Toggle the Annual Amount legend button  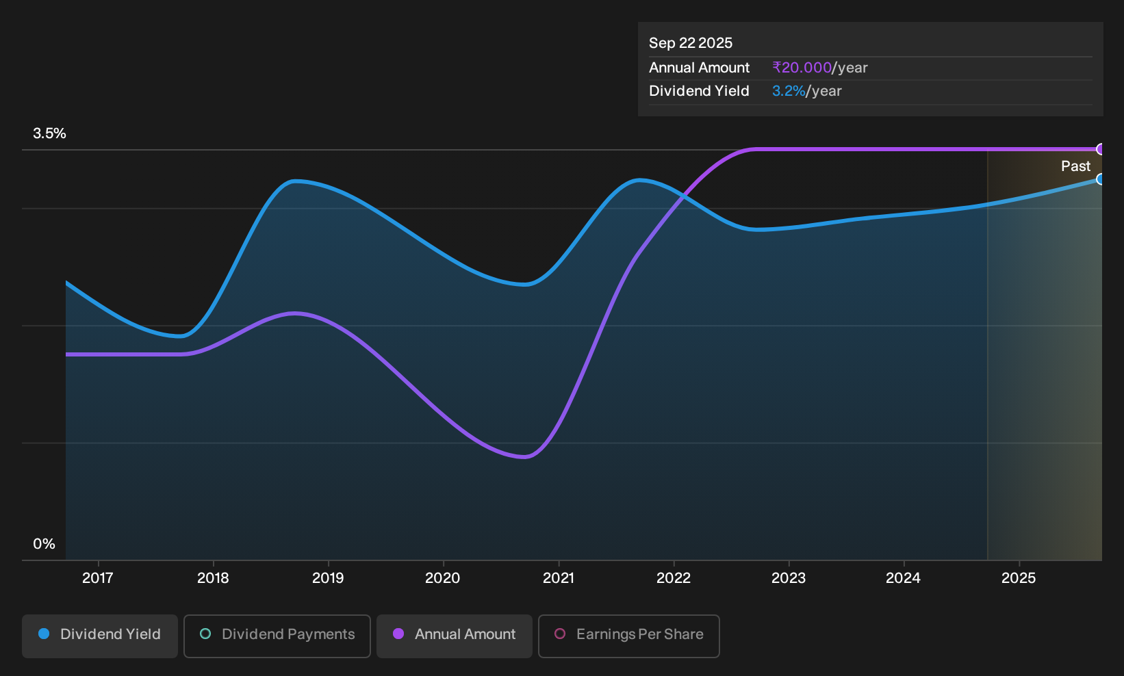(455, 636)
